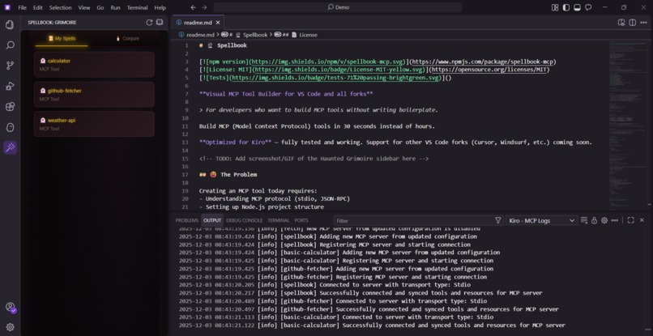Open the Kiro - MCP Logs dropdown
The height and width of the screenshot is (336, 653).
542,221
